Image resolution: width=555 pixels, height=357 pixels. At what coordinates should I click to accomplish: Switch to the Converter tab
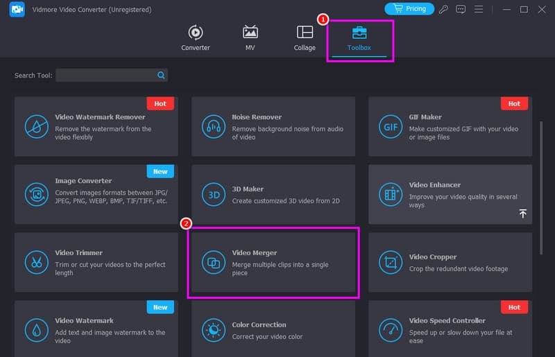[x=196, y=38]
